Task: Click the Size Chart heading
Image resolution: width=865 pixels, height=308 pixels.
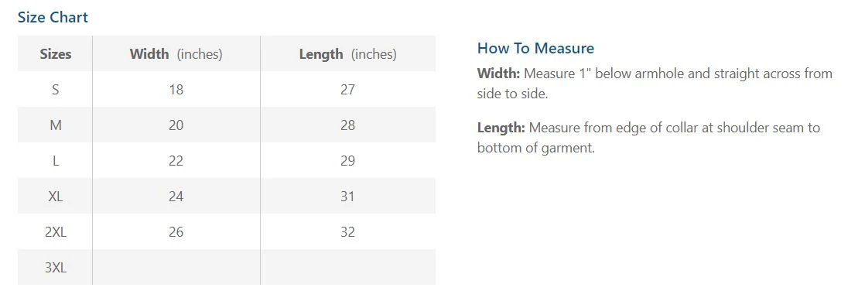Action: [x=53, y=17]
